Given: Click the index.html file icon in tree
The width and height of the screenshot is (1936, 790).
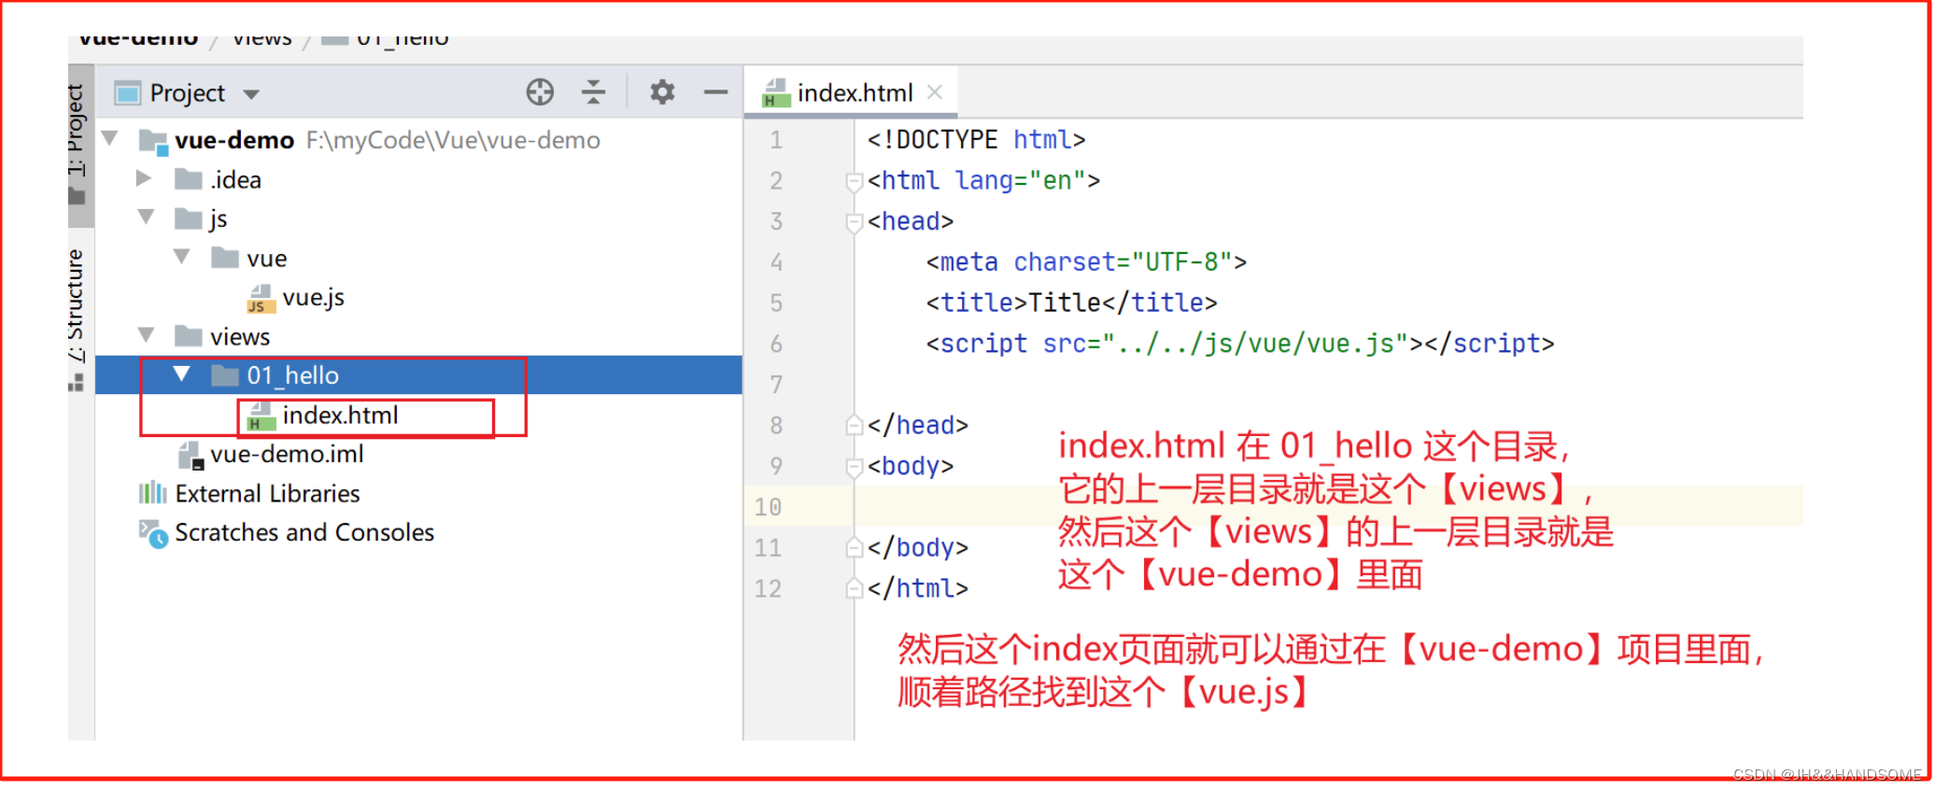Looking at the screenshot, I should (x=261, y=416).
